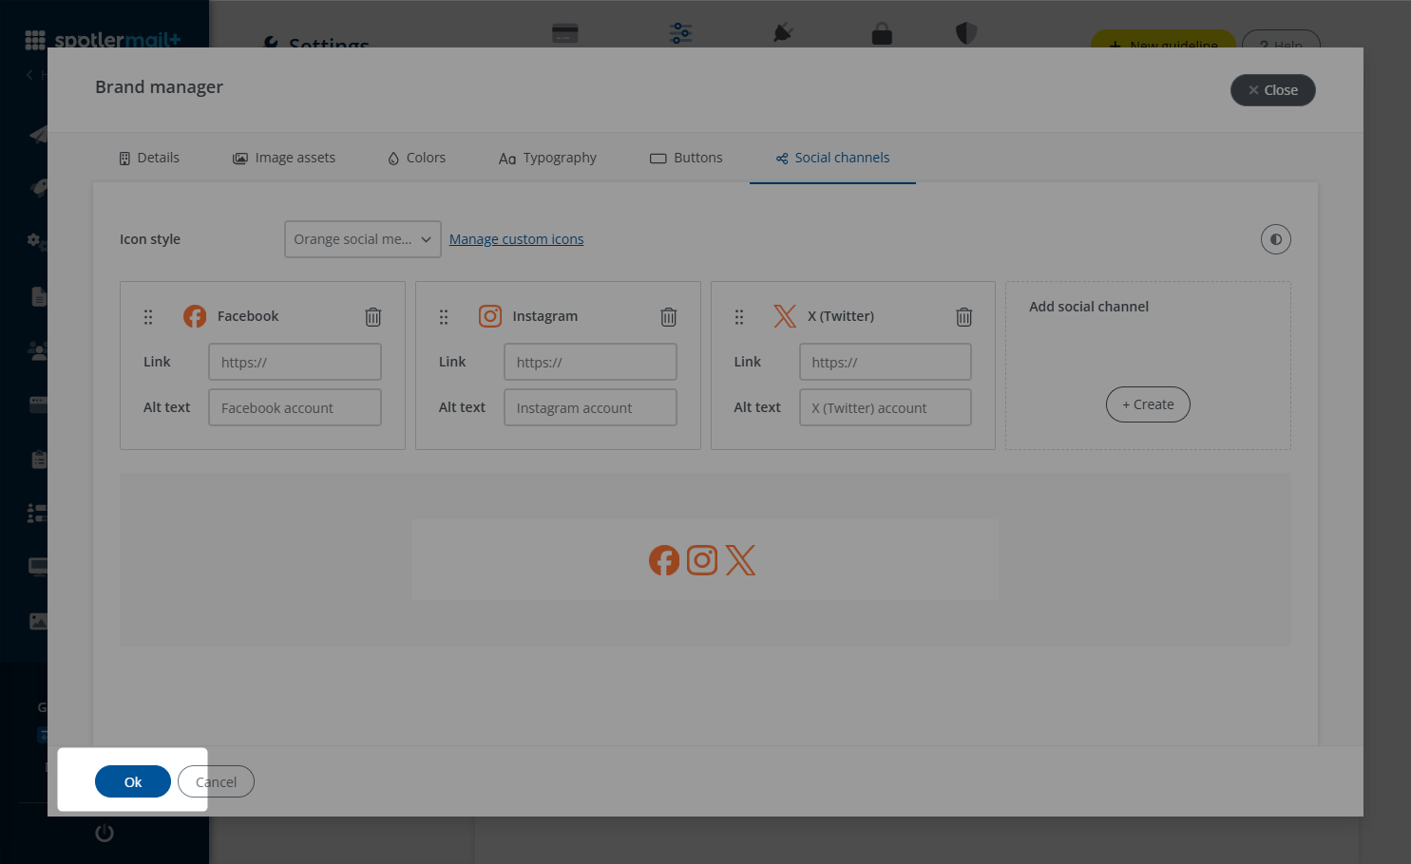
Task: Switch to the Details tab
Action: point(149,158)
